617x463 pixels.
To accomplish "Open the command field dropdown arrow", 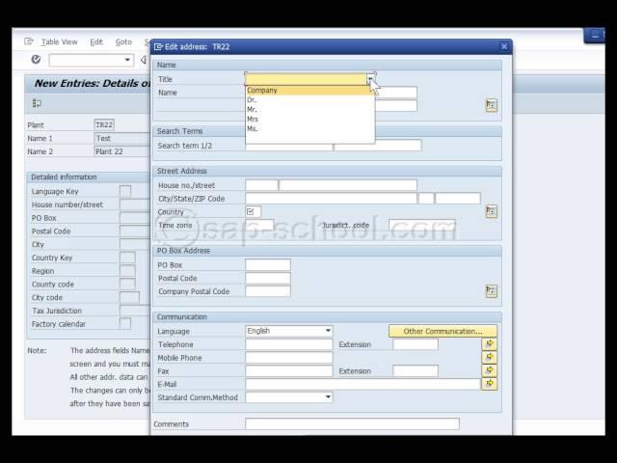I will coord(127,60).
